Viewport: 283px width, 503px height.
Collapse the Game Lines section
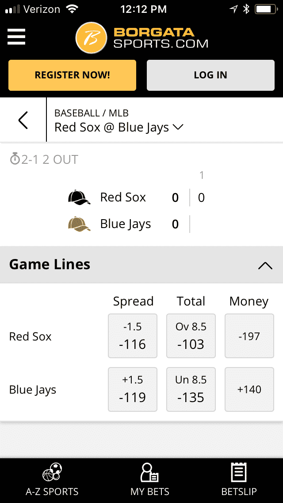pos(265,265)
